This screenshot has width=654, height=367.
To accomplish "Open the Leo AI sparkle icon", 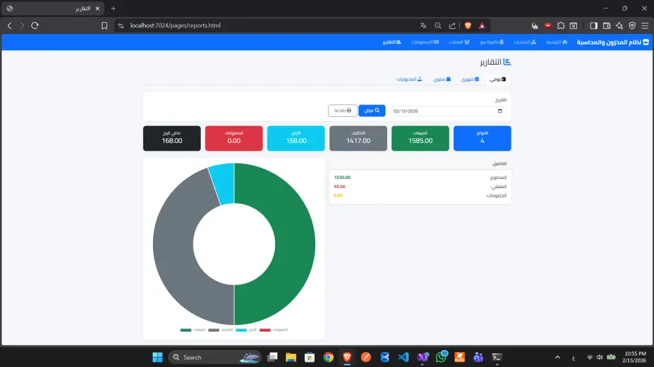I will (x=619, y=25).
